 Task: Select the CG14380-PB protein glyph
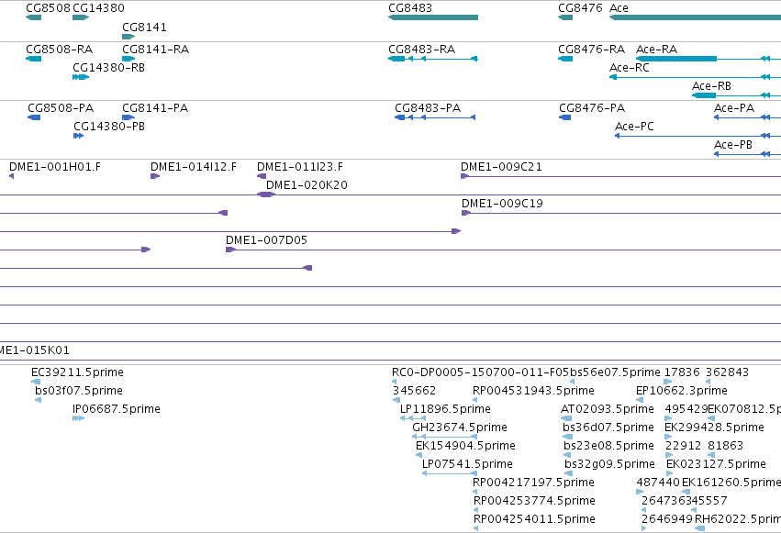tap(79, 136)
